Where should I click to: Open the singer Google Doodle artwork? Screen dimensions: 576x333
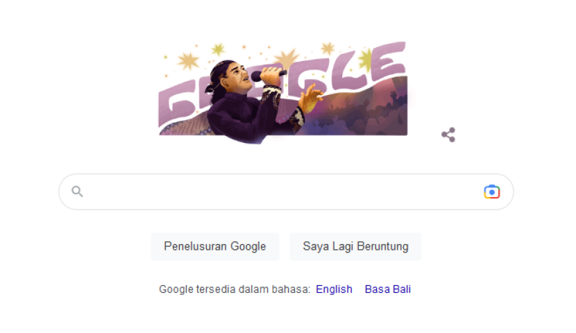tap(283, 92)
